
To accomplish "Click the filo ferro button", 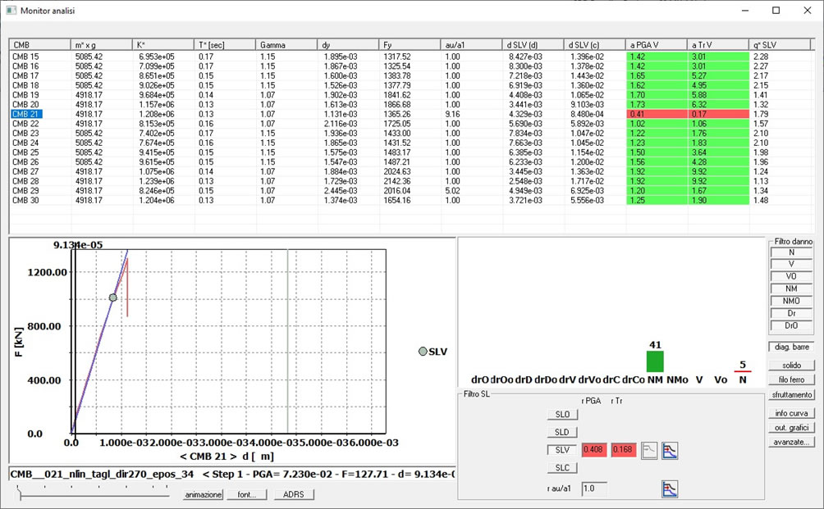I will [x=791, y=379].
